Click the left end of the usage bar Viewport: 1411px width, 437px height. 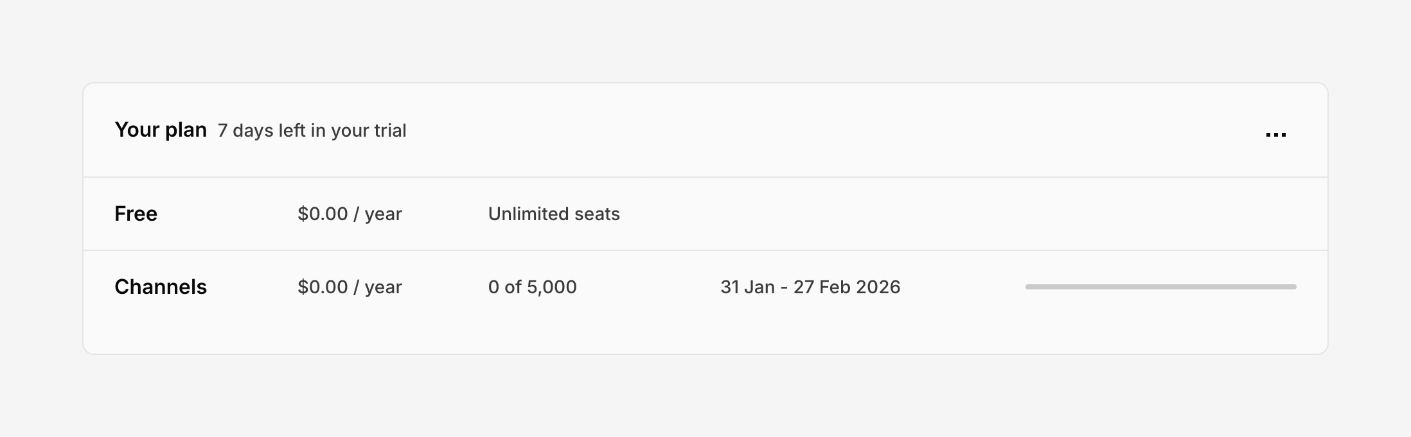coord(1031,287)
